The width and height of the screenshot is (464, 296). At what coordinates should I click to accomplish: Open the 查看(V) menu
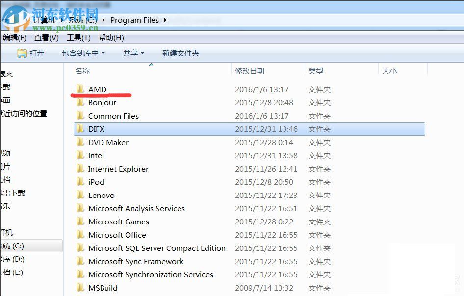46,37
